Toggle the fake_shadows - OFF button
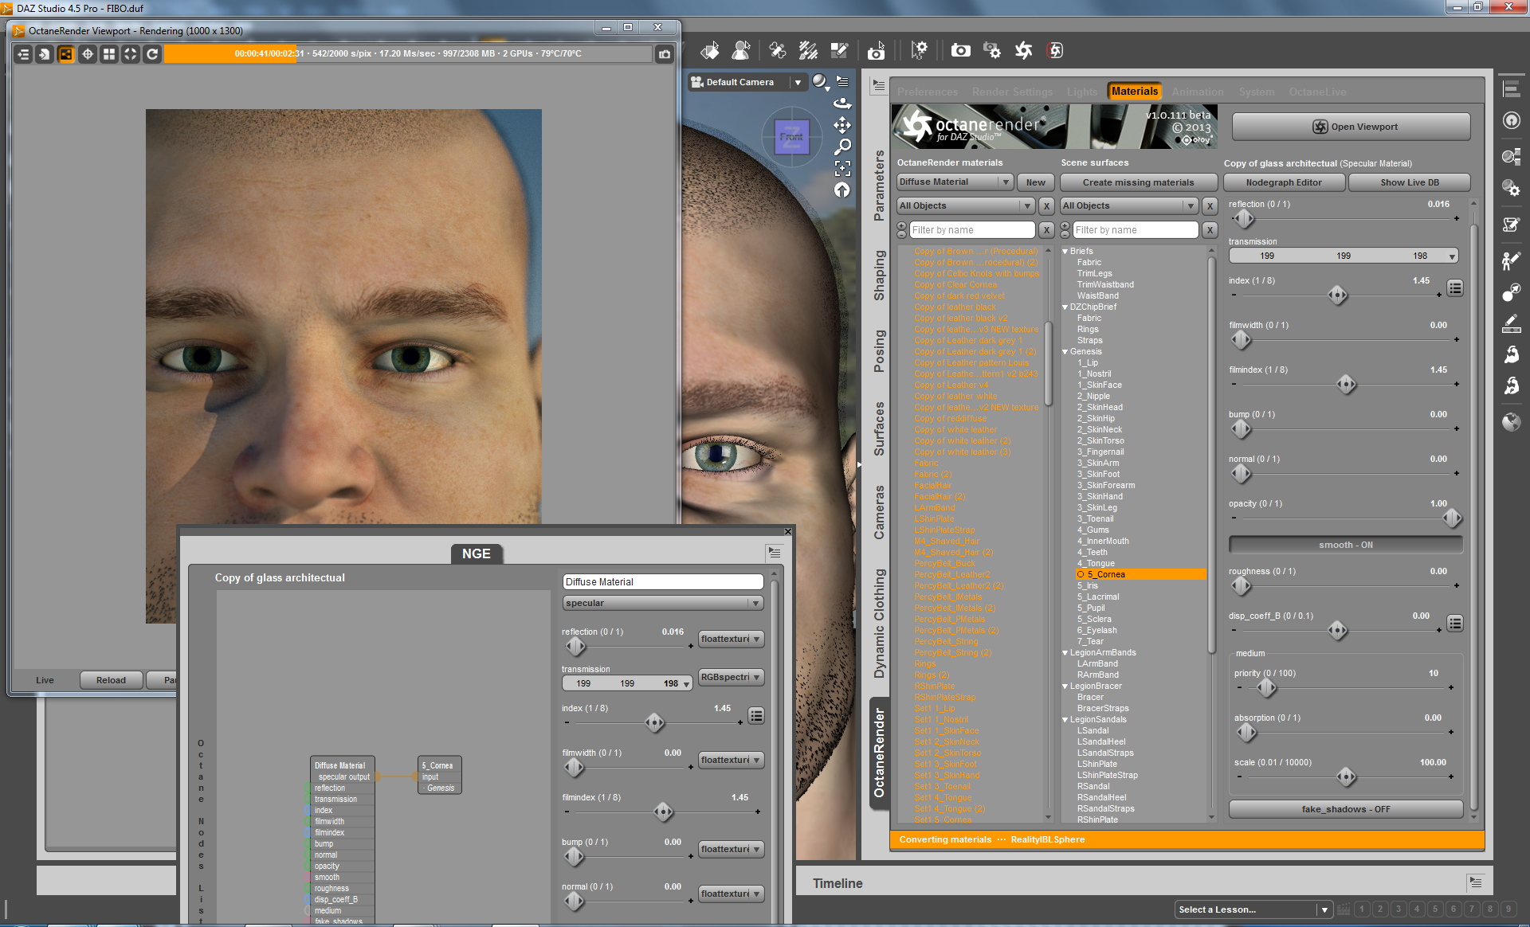1530x927 pixels. point(1345,809)
